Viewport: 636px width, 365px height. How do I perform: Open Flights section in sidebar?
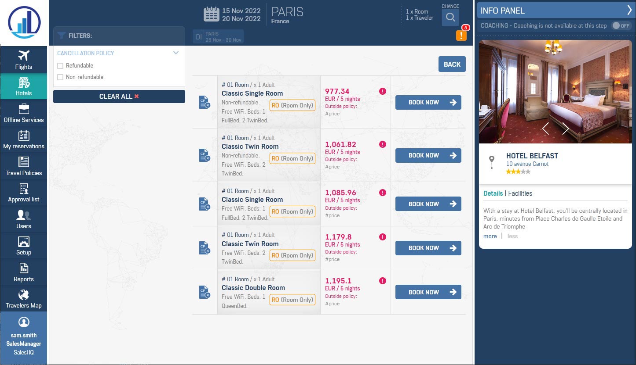point(24,60)
